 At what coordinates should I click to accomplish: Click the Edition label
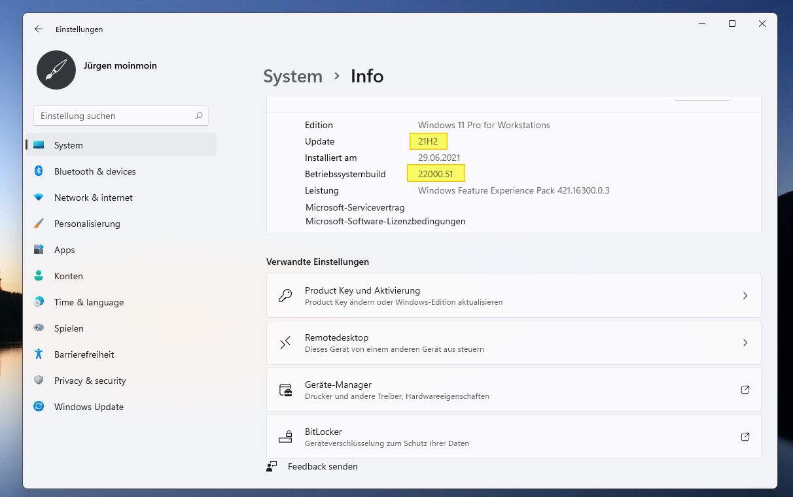[319, 125]
